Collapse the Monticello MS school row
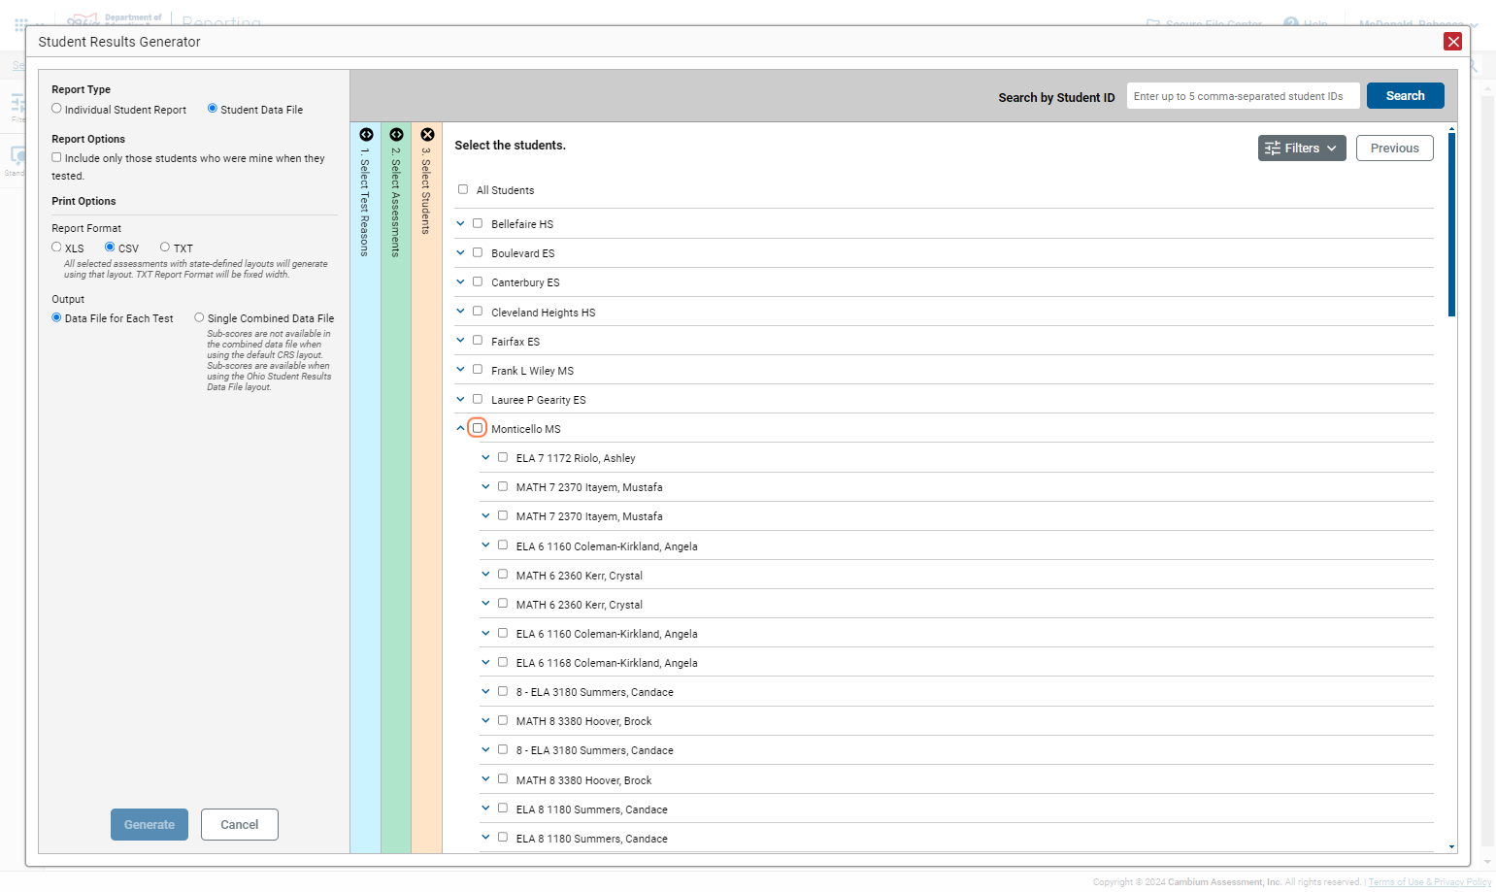Screen dimensions: 1496x892 click(460, 428)
